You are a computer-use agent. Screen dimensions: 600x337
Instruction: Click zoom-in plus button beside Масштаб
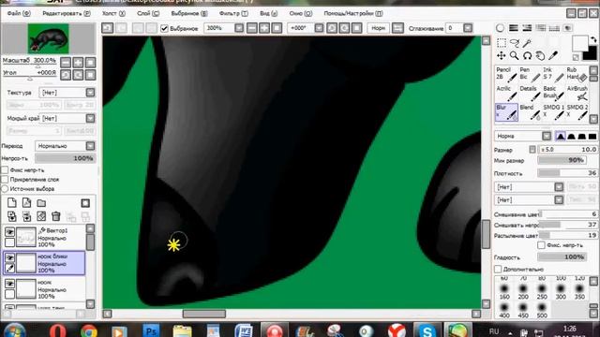78,63
